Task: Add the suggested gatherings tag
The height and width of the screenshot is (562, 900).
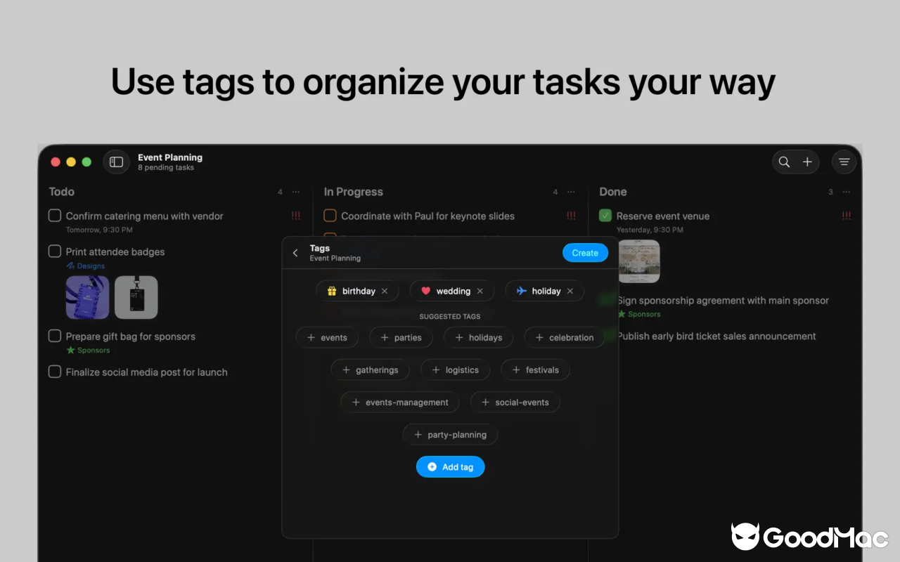Action: click(370, 370)
